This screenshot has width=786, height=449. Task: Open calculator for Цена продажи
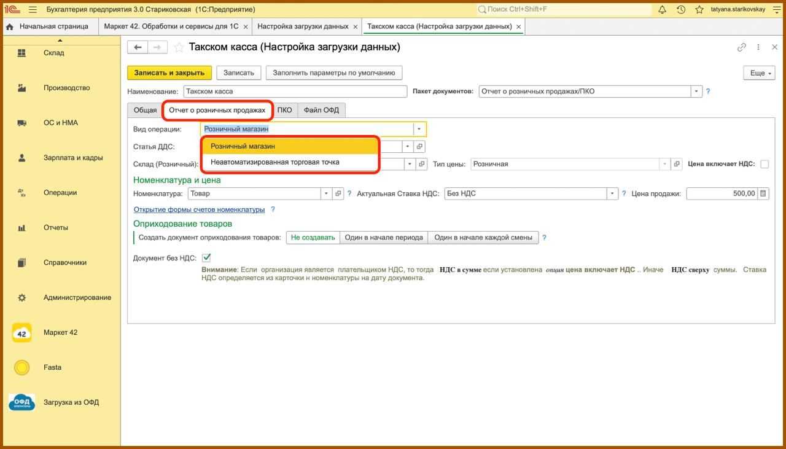[763, 193]
